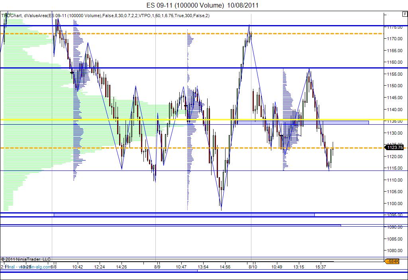Image resolution: width=408 pixels, height=280 pixels.
Task: Select the shaded blue rectangle near 1135
Action: click(x=303, y=122)
